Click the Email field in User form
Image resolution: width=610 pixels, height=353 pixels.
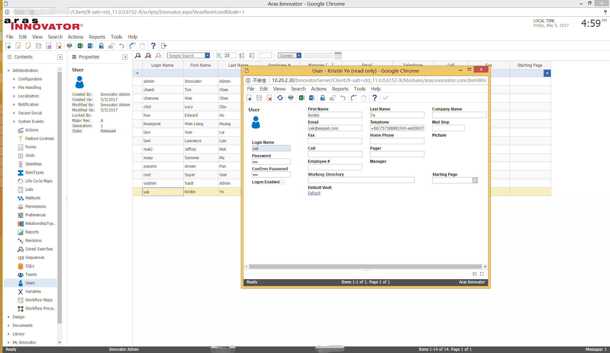point(335,128)
